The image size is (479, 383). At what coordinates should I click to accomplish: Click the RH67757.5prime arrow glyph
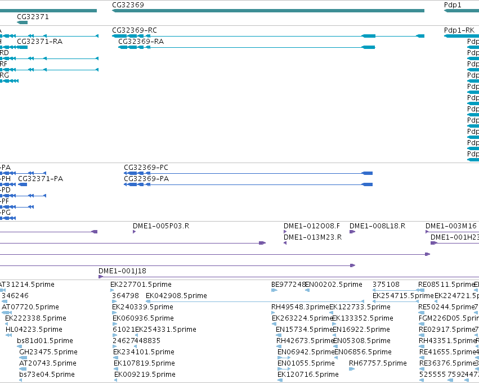(x=352, y=369)
